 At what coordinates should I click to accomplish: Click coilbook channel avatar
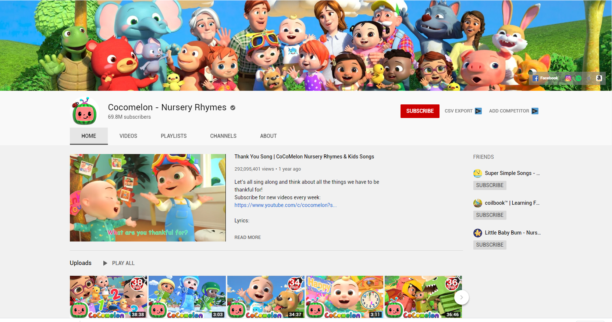tap(478, 203)
